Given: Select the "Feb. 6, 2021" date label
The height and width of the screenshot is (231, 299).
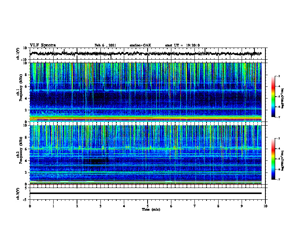Looking at the screenshot, I should 105,45.
